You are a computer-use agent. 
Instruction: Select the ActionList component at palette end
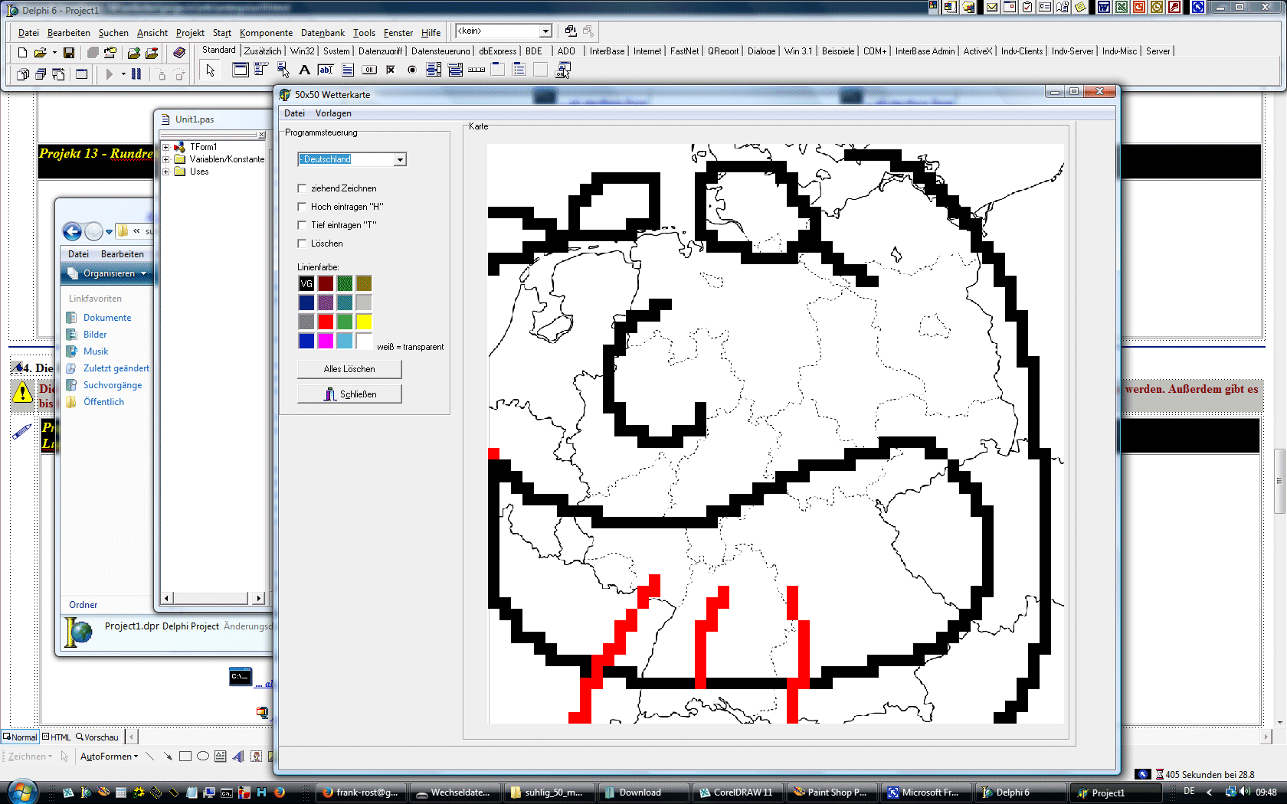point(562,70)
